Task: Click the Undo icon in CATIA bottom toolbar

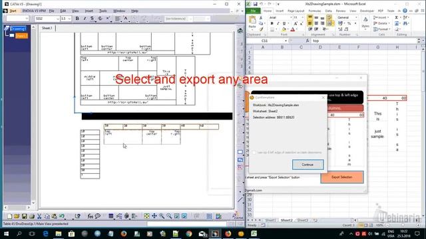Action: [x=62, y=216]
